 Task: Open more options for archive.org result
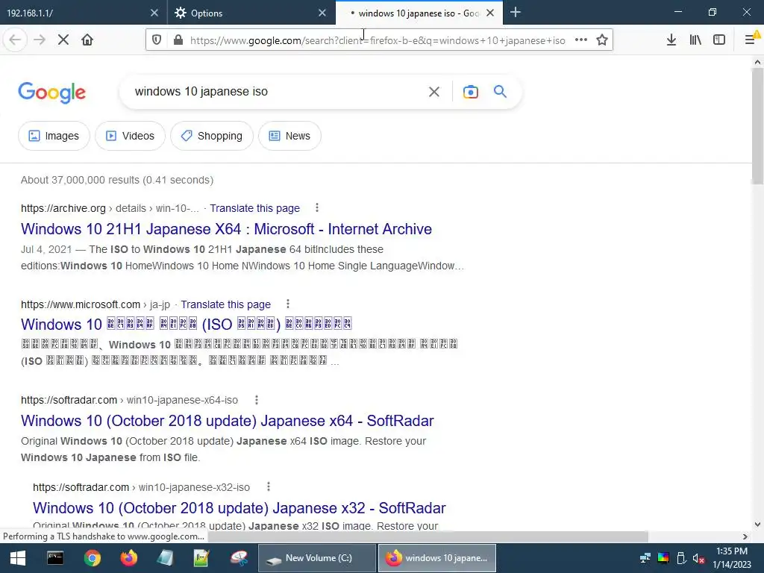coord(317,208)
